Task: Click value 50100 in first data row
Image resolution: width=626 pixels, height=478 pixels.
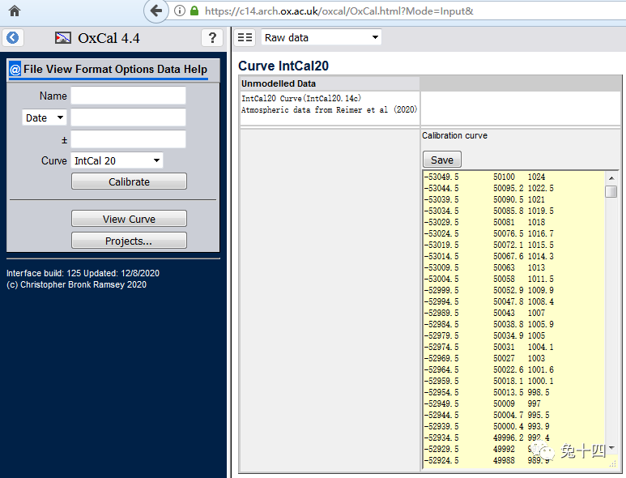Action: click(x=504, y=177)
